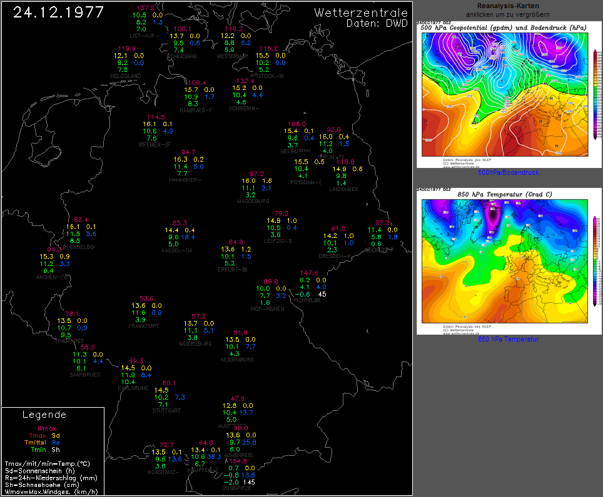Select the Stuttgart station label
Screen dimensions: 603x497
(x=166, y=410)
